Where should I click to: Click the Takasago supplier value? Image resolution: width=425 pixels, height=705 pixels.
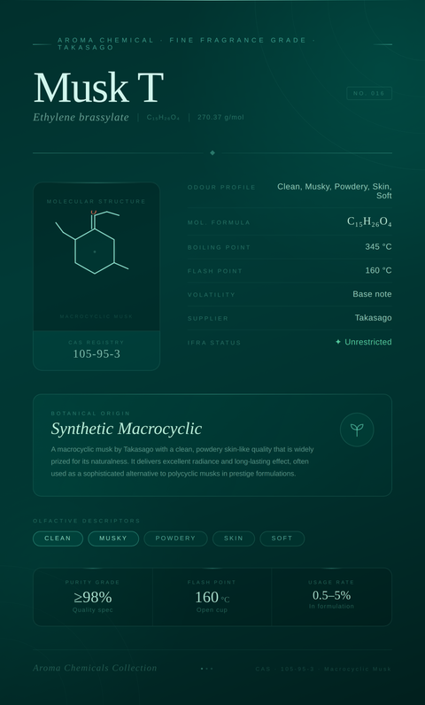374,318
